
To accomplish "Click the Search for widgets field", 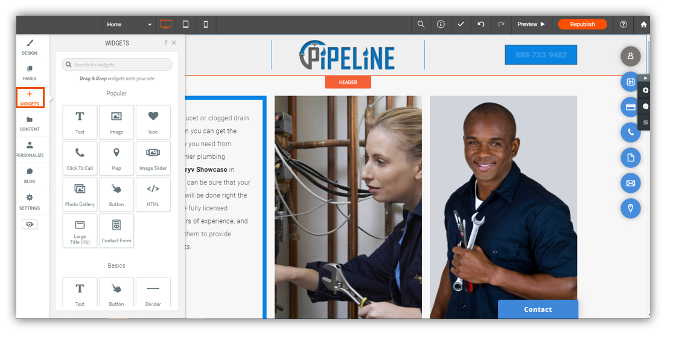I will pos(117,65).
